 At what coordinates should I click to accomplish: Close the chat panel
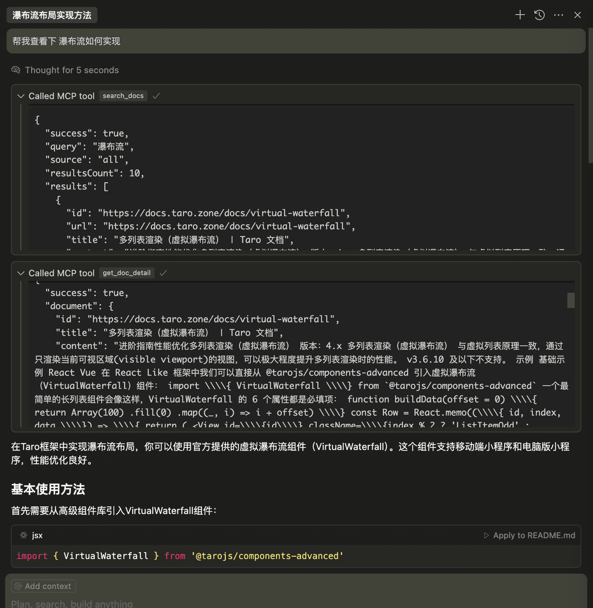pos(577,15)
